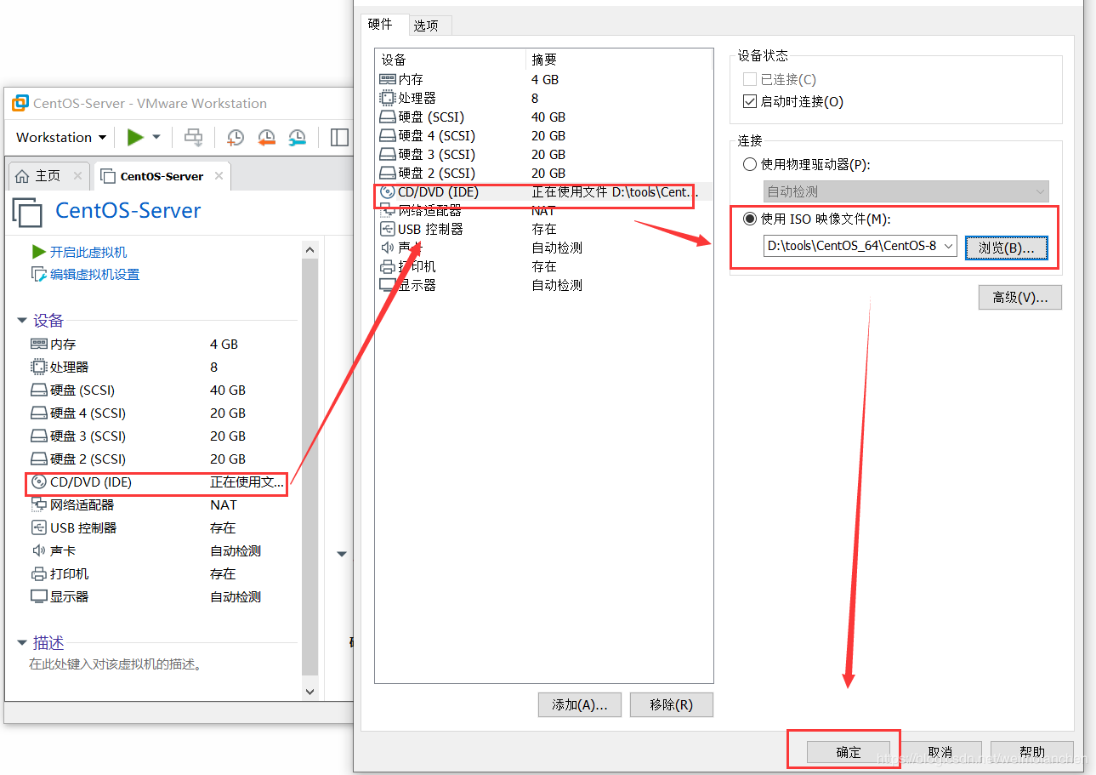Select 硬盘 3 (SCSI) disk icon in settings
The width and height of the screenshot is (1096, 775).
pyautogui.click(x=388, y=154)
